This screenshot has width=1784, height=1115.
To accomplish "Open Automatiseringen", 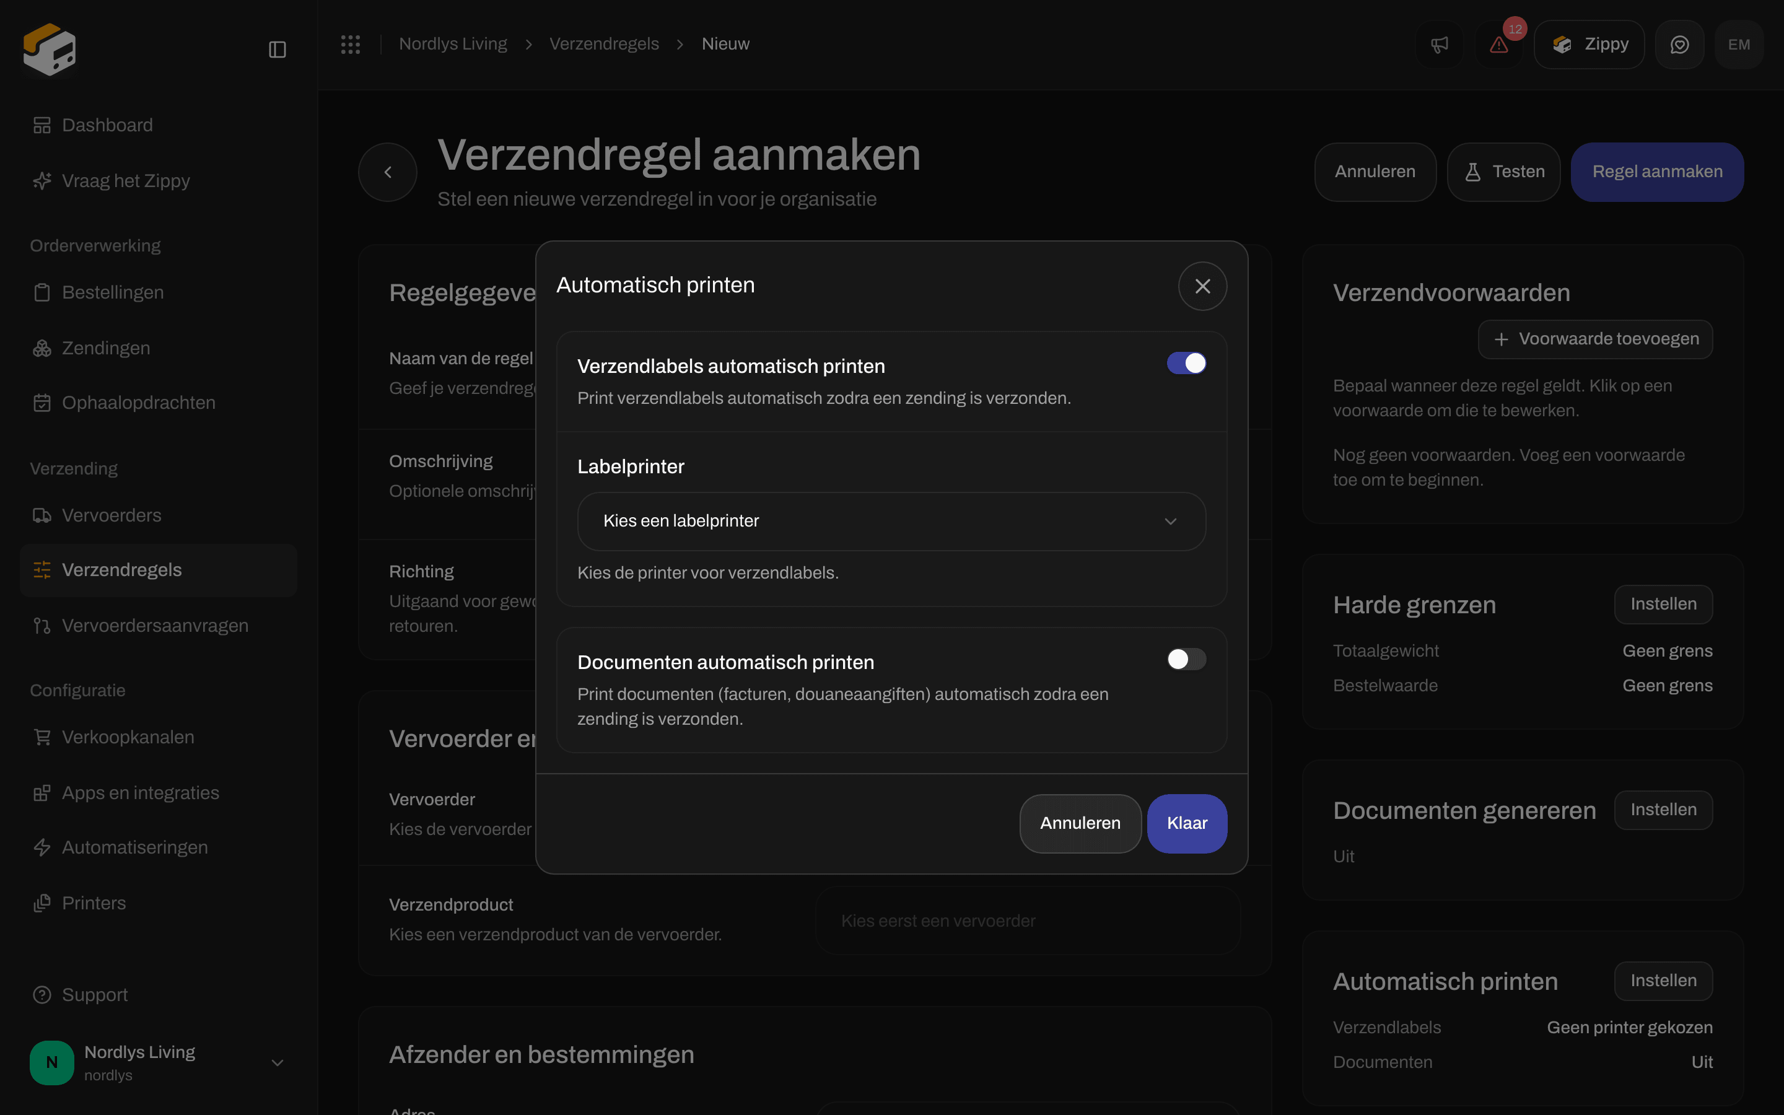I will tap(159, 847).
